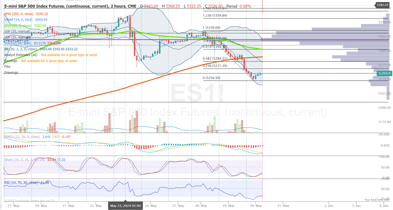Select the Earnings indicator label
Image resolution: width=393 pixels, height=210 pixels.
pyautogui.click(x=11, y=61)
